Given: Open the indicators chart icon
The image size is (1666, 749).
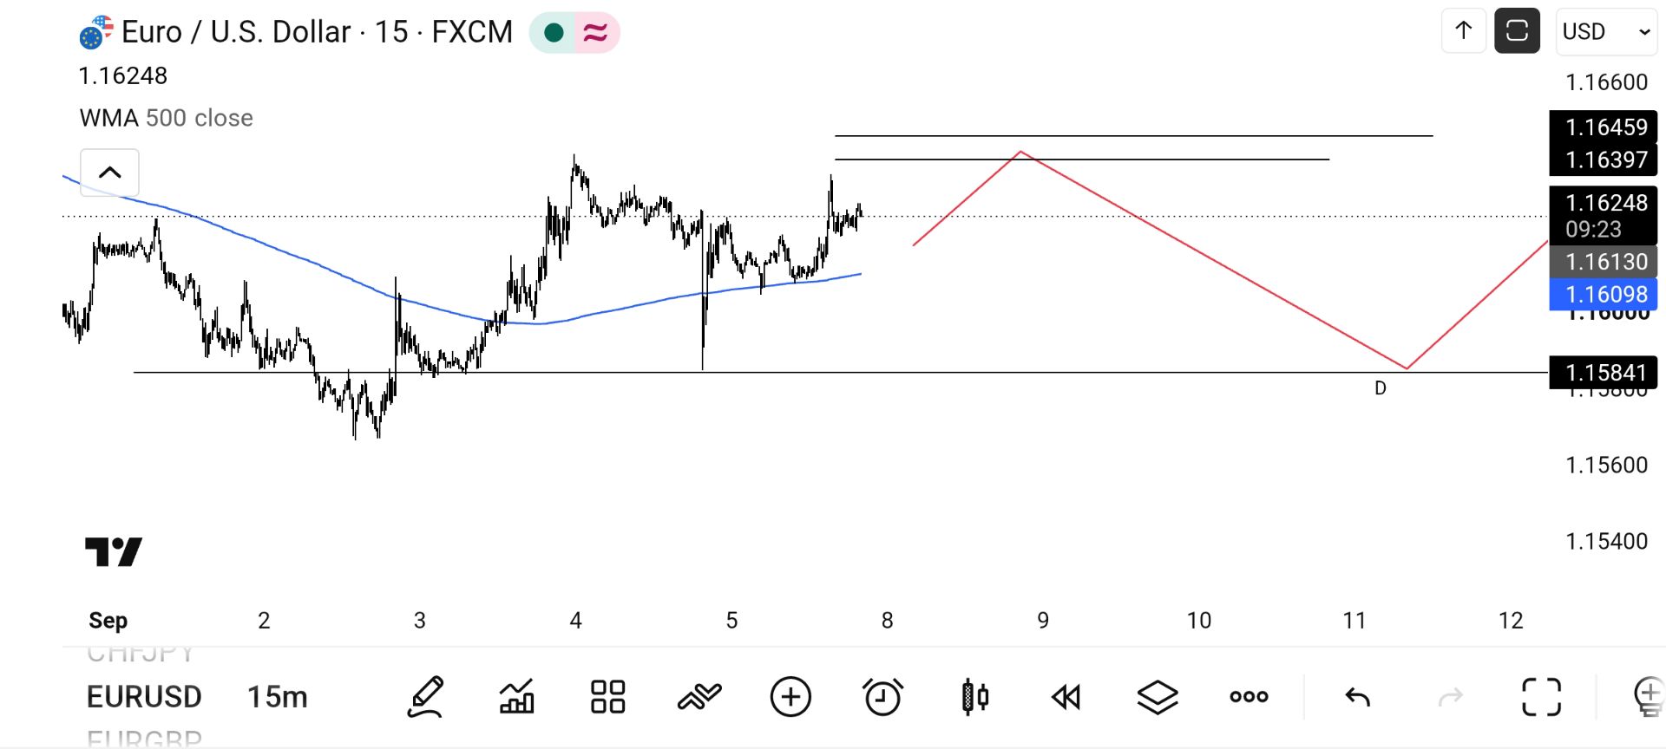Looking at the screenshot, I should pyautogui.click(x=517, y=697).
